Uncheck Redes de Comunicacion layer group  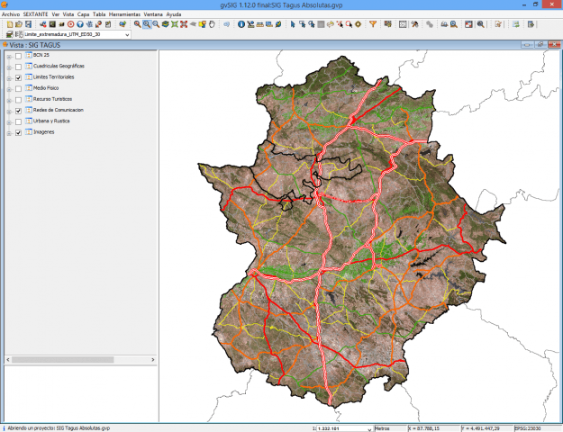[18, 111]
